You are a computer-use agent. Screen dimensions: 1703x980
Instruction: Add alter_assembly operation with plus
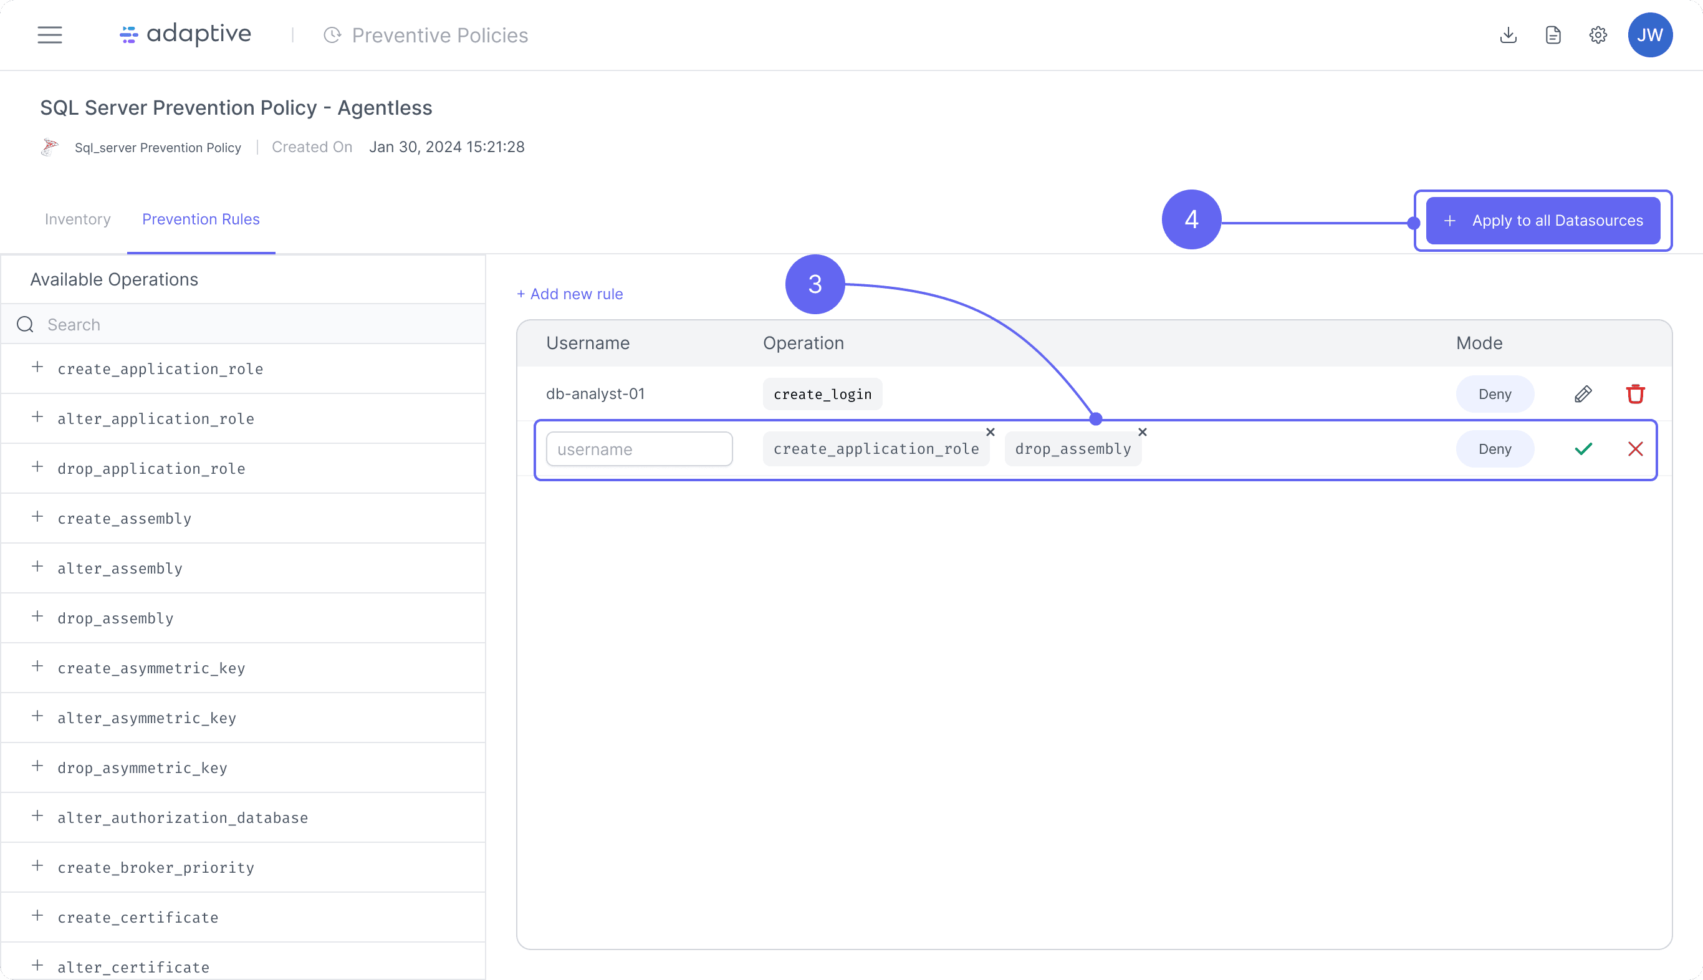point(37,567)
